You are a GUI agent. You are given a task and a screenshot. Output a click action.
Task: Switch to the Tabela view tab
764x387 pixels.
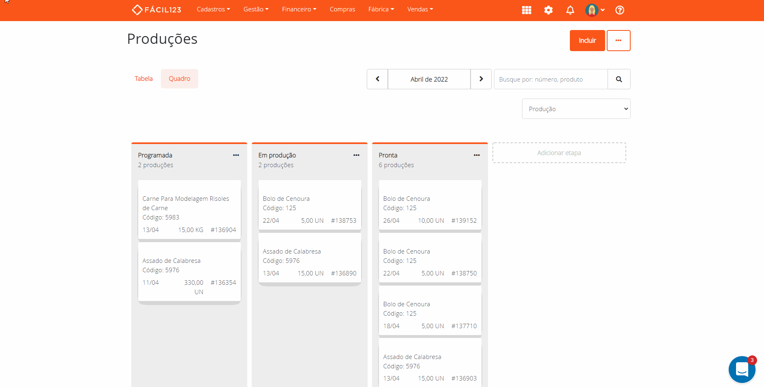pyautogui.click(x=143, y=79)
